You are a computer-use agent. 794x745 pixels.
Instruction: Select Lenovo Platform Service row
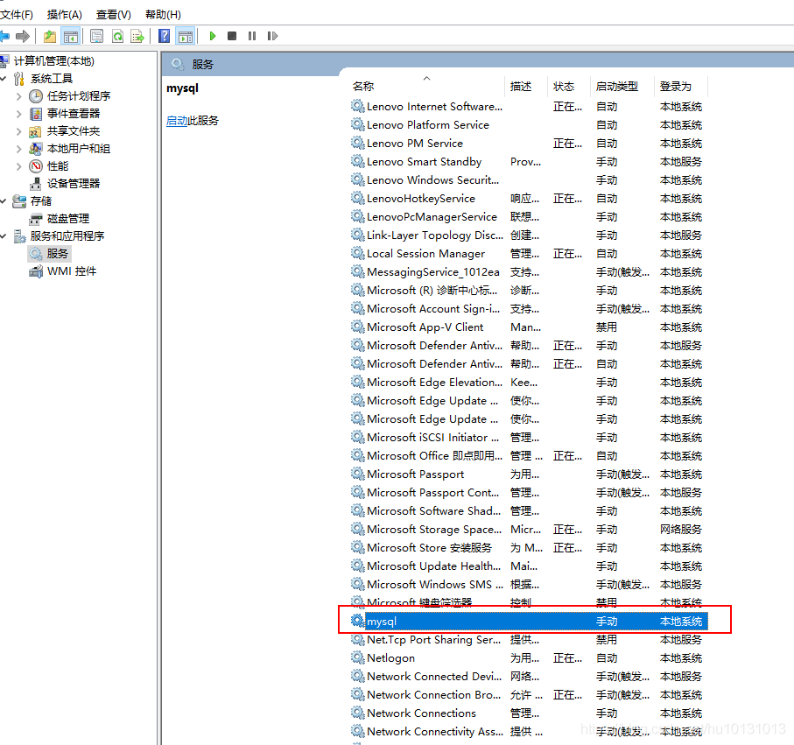(527, 124)
